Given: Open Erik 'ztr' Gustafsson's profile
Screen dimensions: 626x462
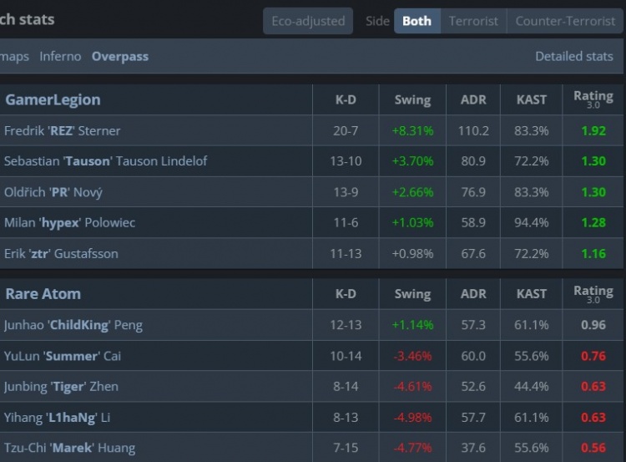Looking at the screenshot, I should pos(61,253).
